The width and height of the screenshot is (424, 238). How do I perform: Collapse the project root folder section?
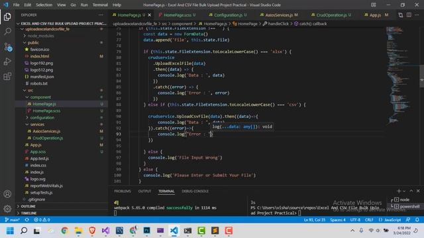tap(62, 24)
